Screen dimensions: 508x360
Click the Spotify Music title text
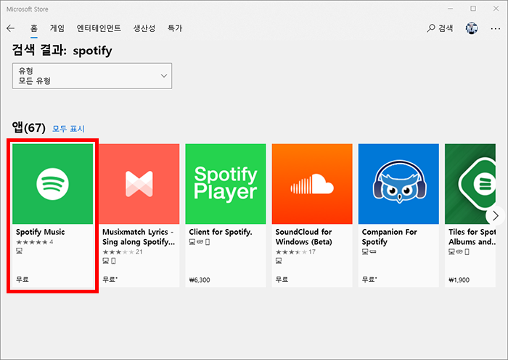[41, 233]
